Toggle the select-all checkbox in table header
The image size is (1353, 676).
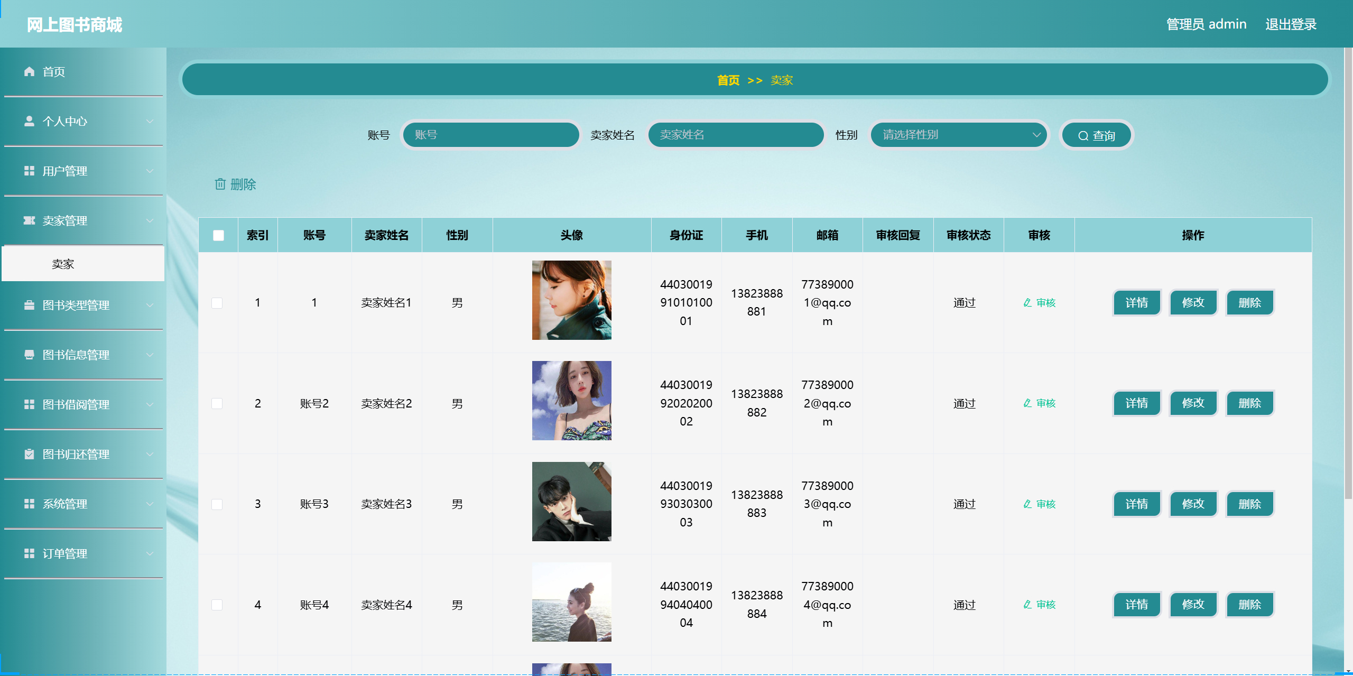[x=217, y=237]
